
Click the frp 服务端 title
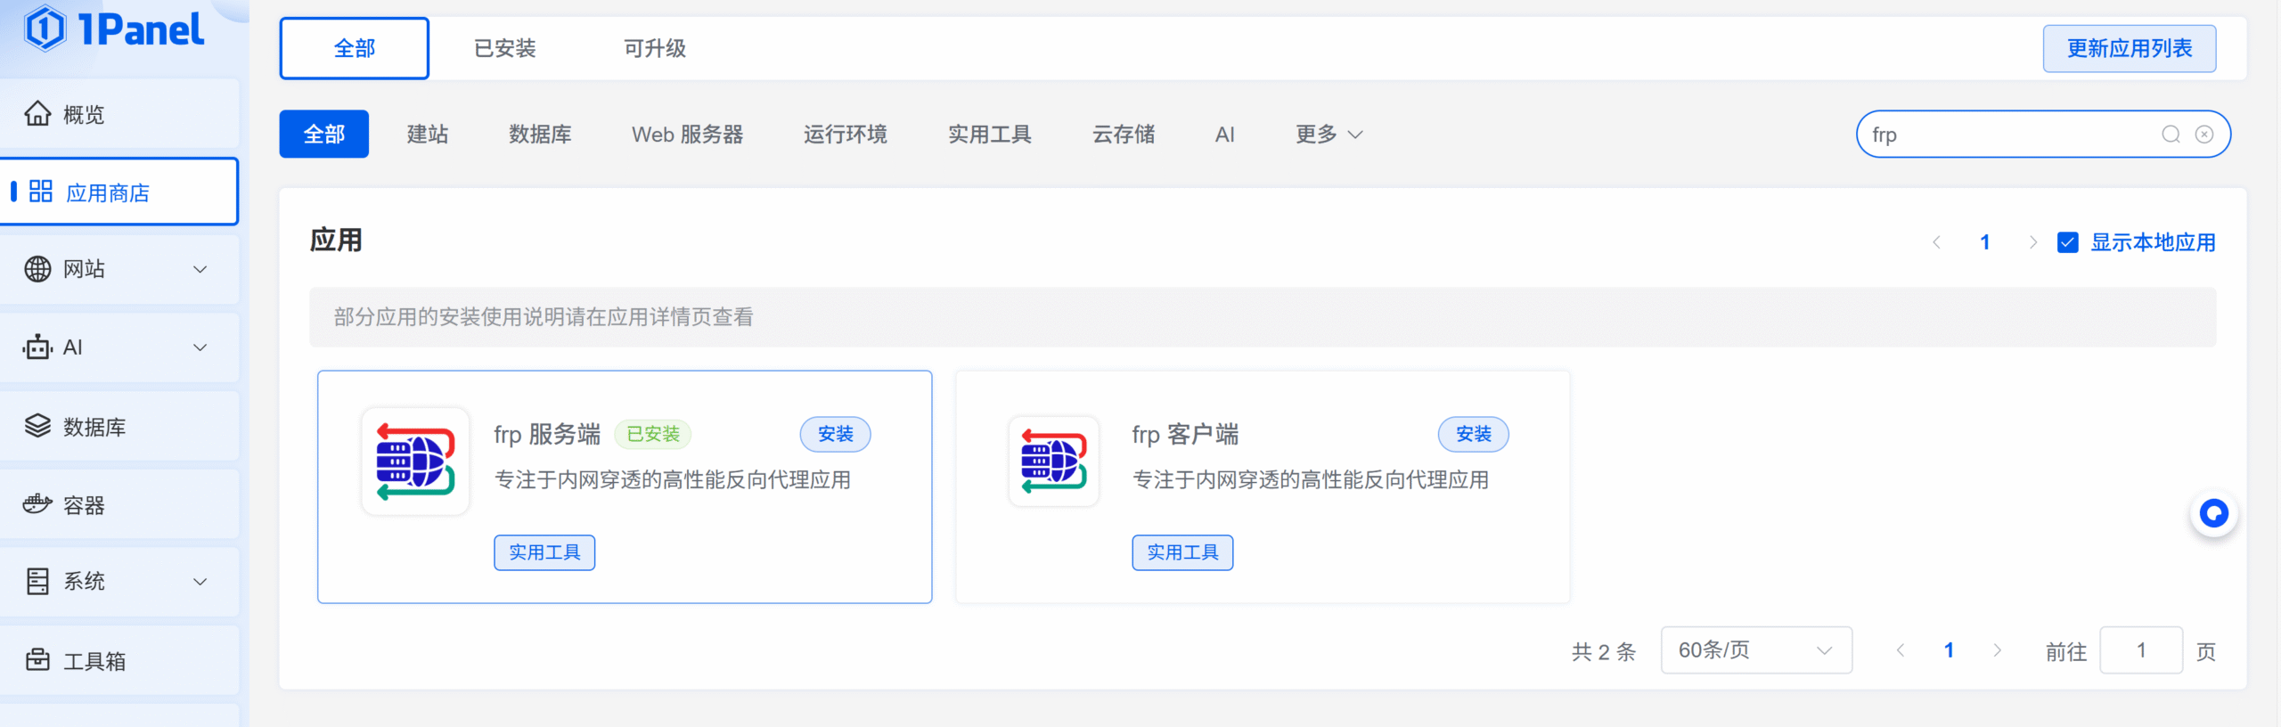coord(547,434)
